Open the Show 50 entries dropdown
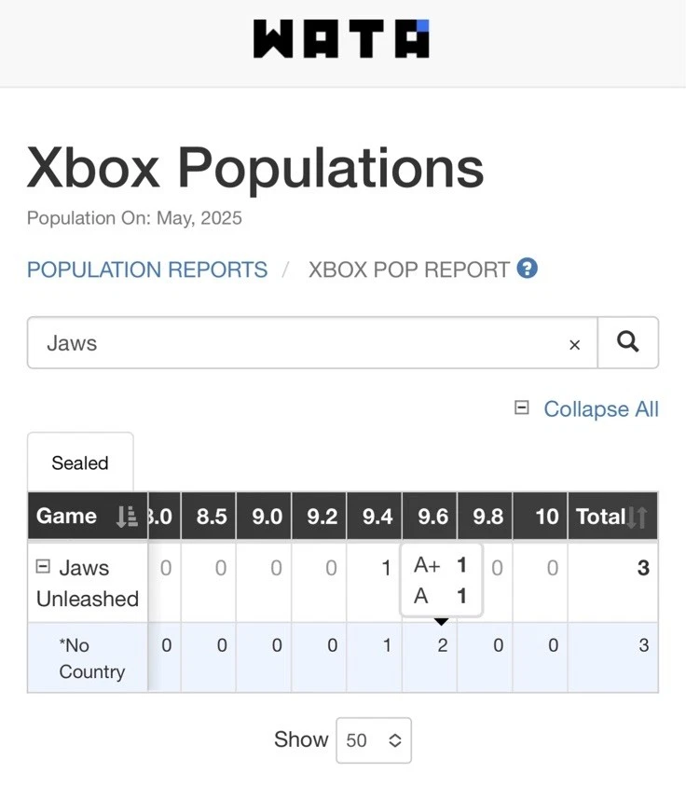 [x=373, y=740]
